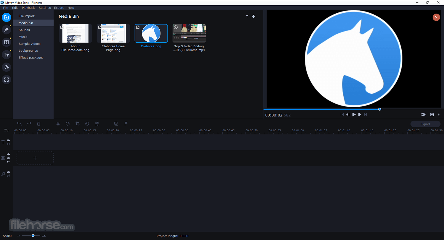Toggle title track link icon
The width and height of the screenshot is (444, 240).
click(8, 144)
